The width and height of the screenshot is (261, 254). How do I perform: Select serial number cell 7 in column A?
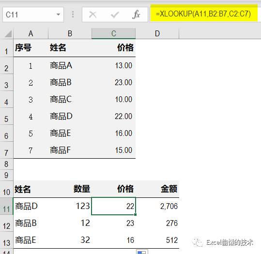click(x=31, y=150)
